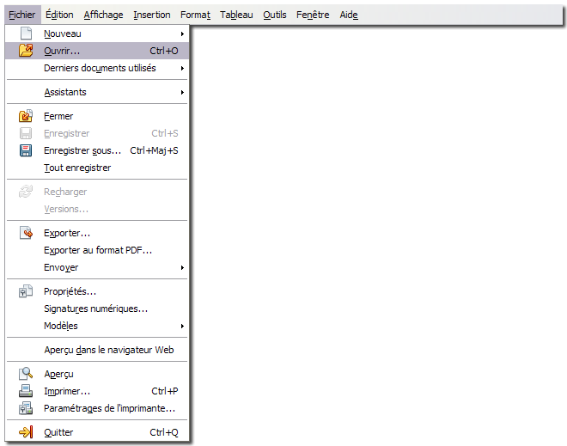Image resolution: width=567 pixels, height=446 pixels.
Task: Choose Signatures numériques entry
Action: pyautogui.click(x=95, y=309)
